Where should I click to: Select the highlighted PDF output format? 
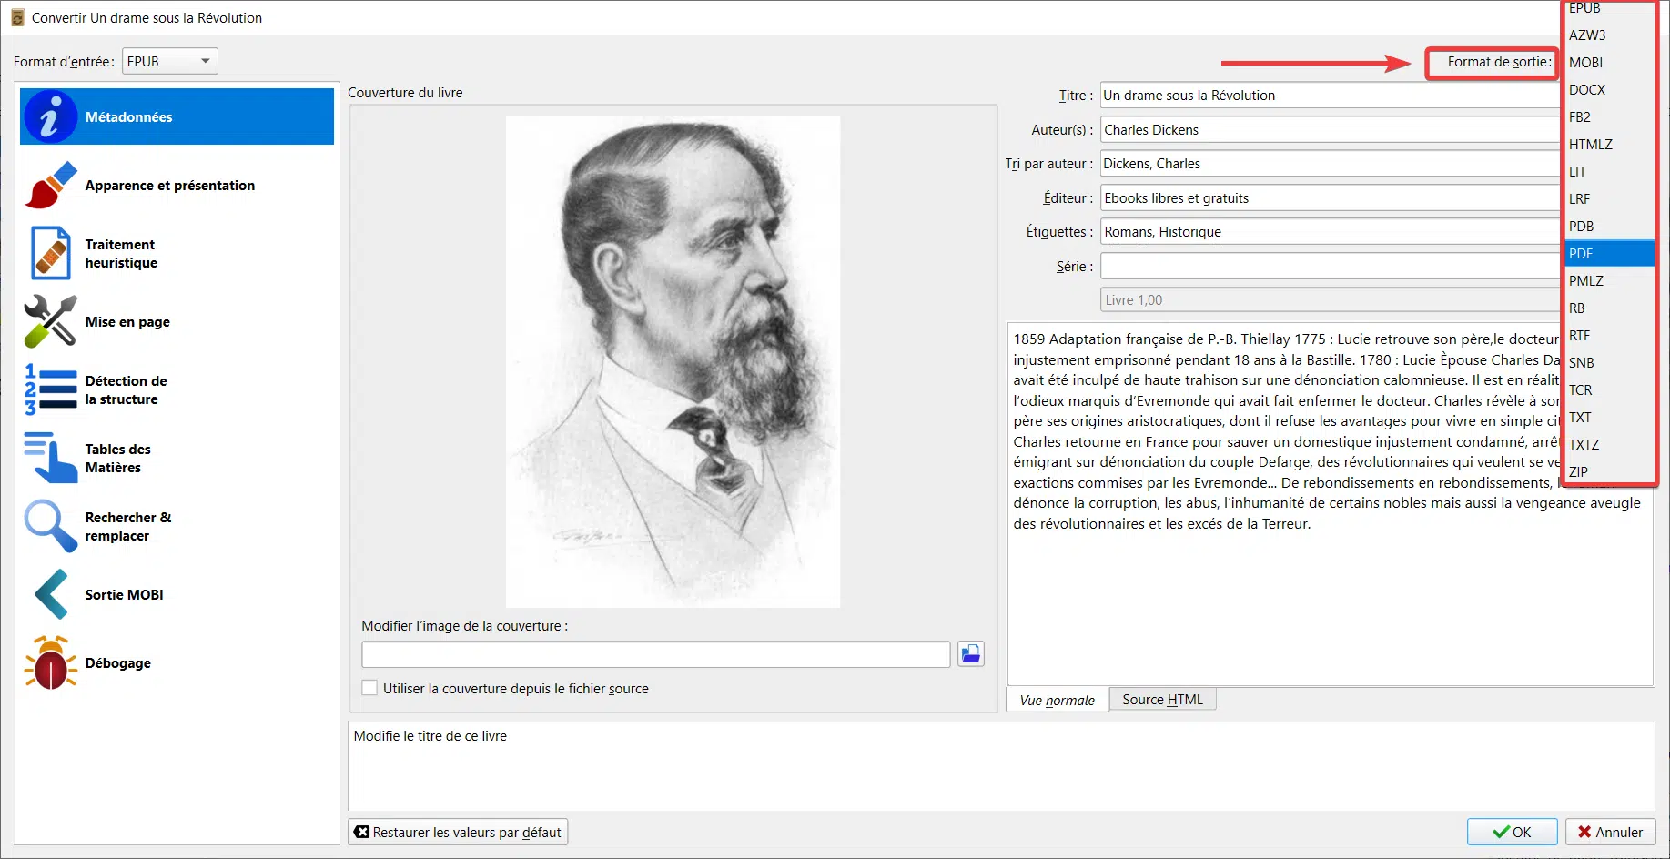(x=1609, y=254)
